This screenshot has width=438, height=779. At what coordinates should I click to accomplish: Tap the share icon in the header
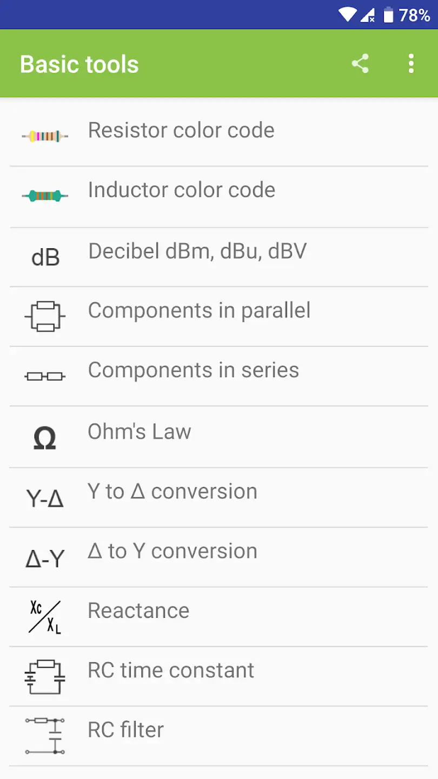click(360, 64)
